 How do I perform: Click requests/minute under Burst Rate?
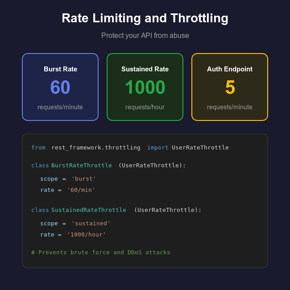60,107
